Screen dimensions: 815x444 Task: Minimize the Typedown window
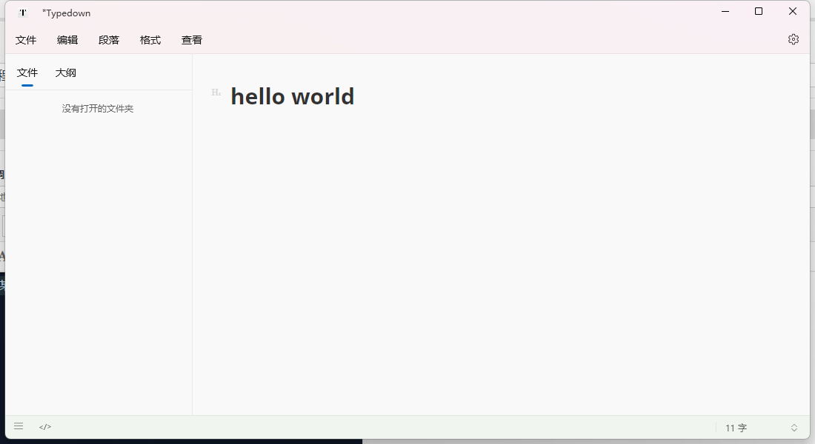click(x=725, y=11)
